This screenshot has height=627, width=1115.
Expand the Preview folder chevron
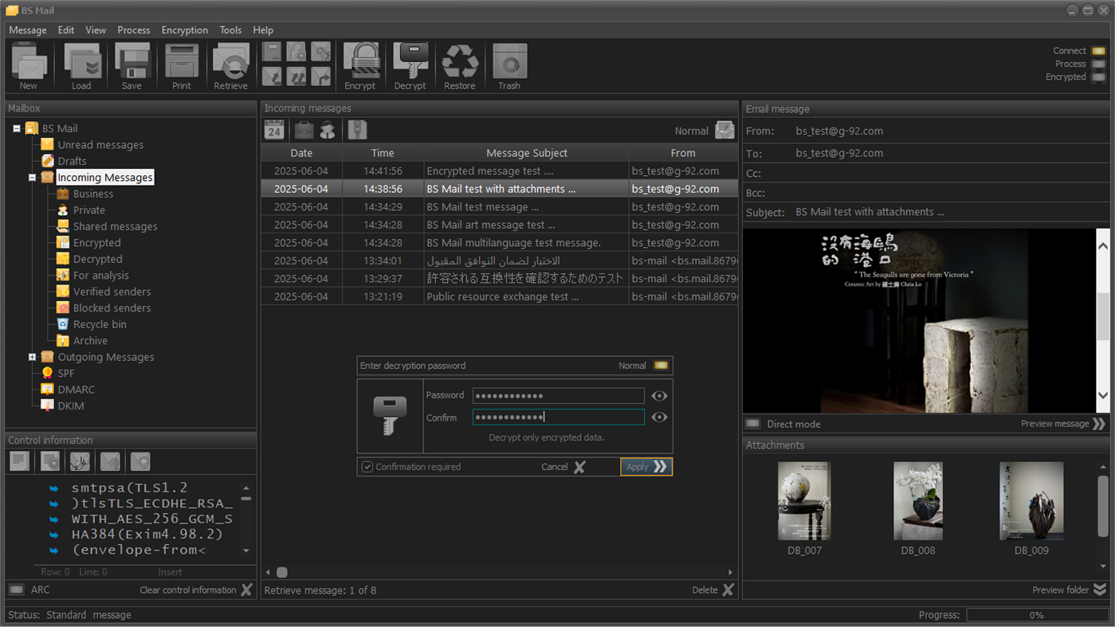(x=1100, y=590)
